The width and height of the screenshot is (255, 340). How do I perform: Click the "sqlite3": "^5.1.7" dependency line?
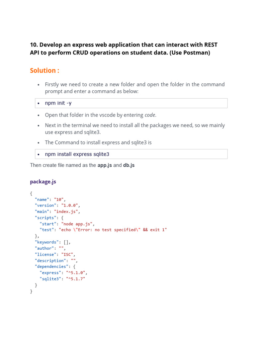pos(62,279)
